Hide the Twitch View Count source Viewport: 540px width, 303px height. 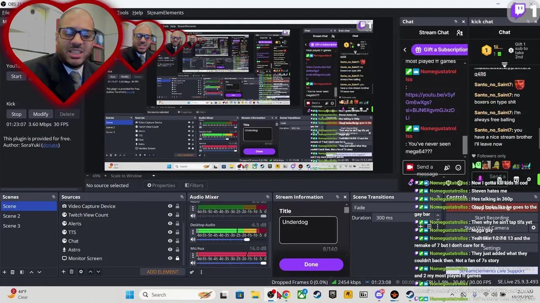pyautogui.click(x=170, y=215)
